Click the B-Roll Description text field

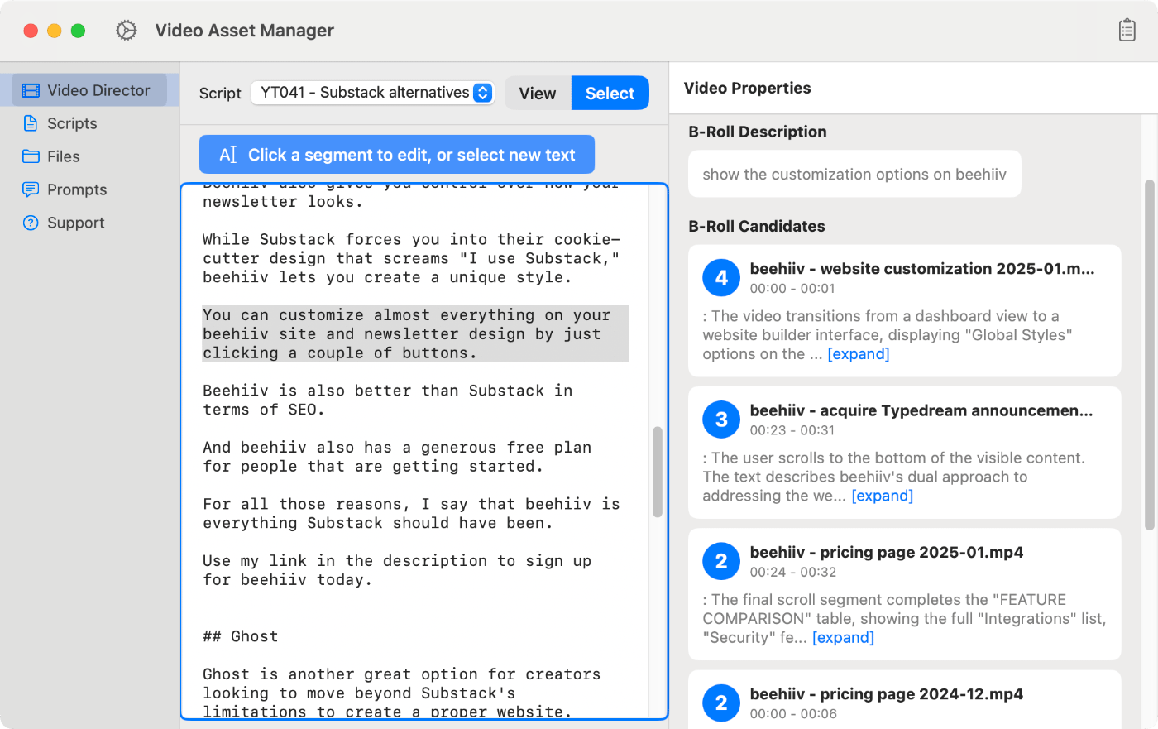(854, 174)
